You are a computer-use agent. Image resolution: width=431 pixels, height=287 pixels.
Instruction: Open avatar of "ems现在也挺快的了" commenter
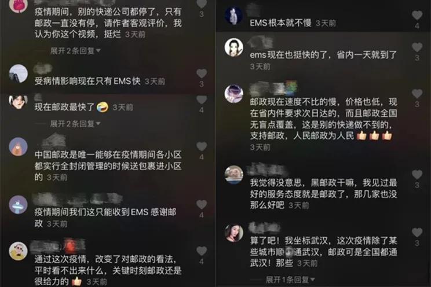233,47
